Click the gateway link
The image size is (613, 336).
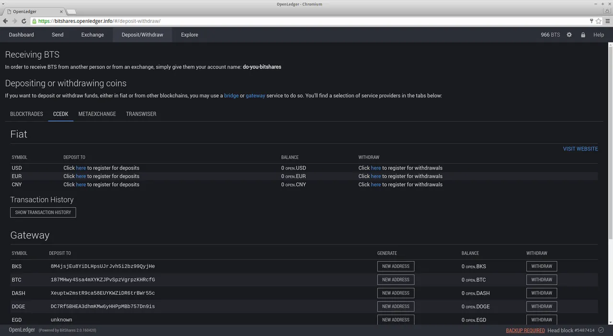(x=255, y=96)
